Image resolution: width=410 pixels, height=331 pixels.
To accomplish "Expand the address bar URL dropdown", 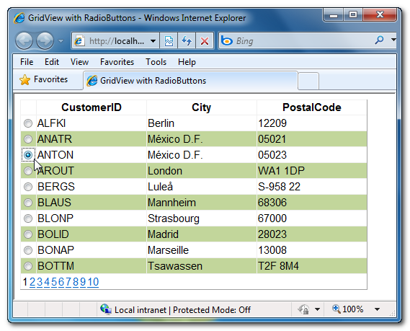I will pos(153,41).
